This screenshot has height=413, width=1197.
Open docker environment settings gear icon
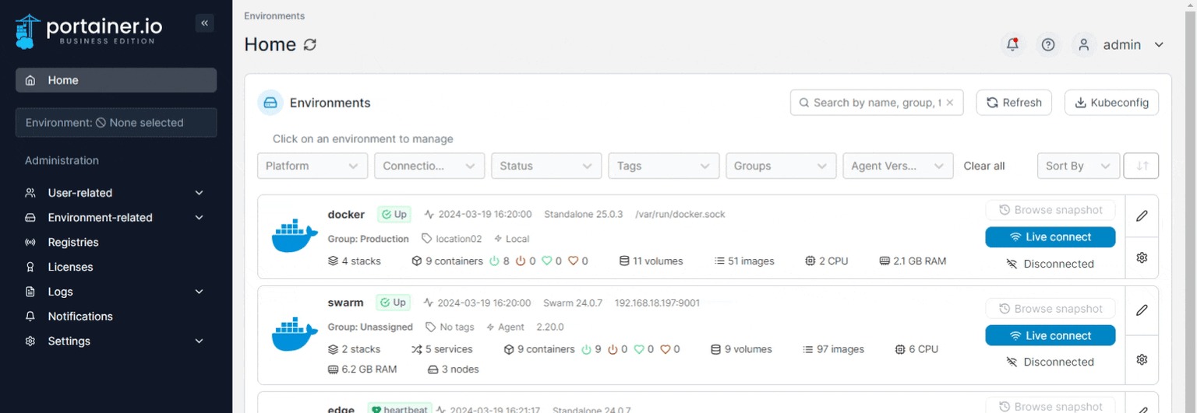pyautogui.click(x=1142, y=258)
